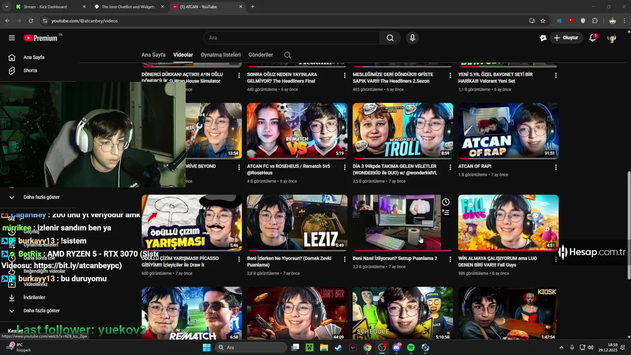View site information icon beside URL

tap(45, 21)
